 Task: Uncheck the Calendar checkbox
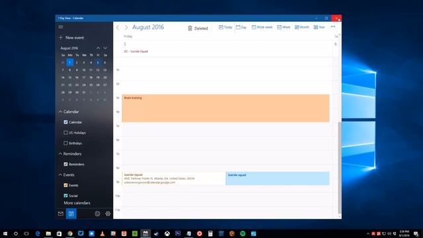pos(65,122)
